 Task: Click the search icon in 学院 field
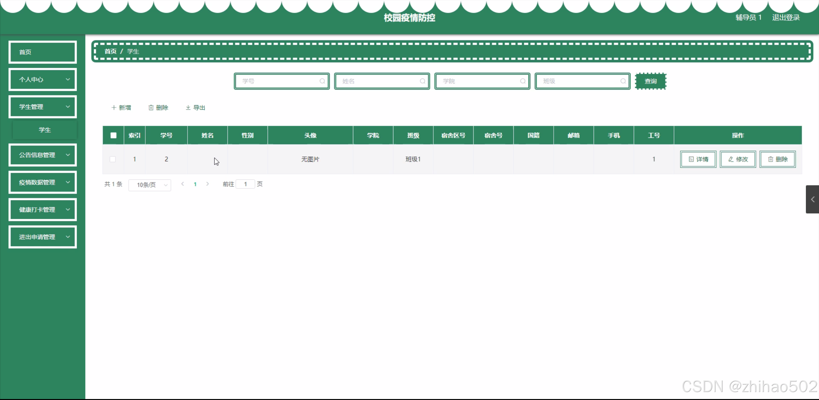click(523, 81)
